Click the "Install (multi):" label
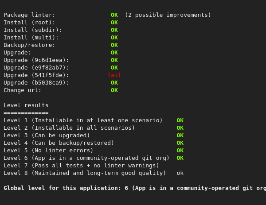Screen dimensions: 266x205 coord(31,38)
